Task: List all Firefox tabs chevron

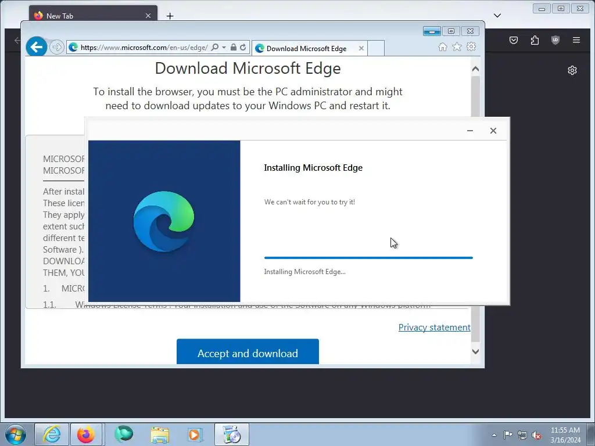Action: 497,16
